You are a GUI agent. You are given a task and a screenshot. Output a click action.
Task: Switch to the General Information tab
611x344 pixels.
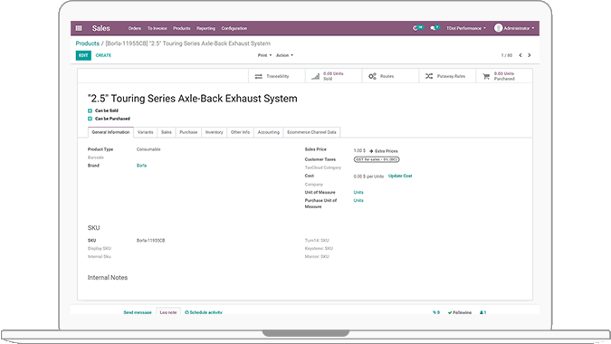[x=110, y=132]
